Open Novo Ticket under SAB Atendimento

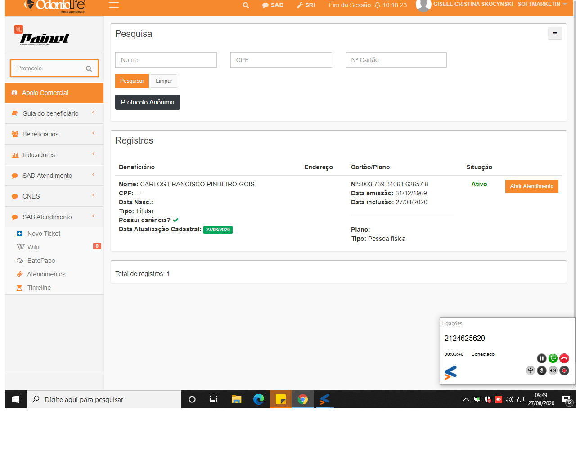44,234
